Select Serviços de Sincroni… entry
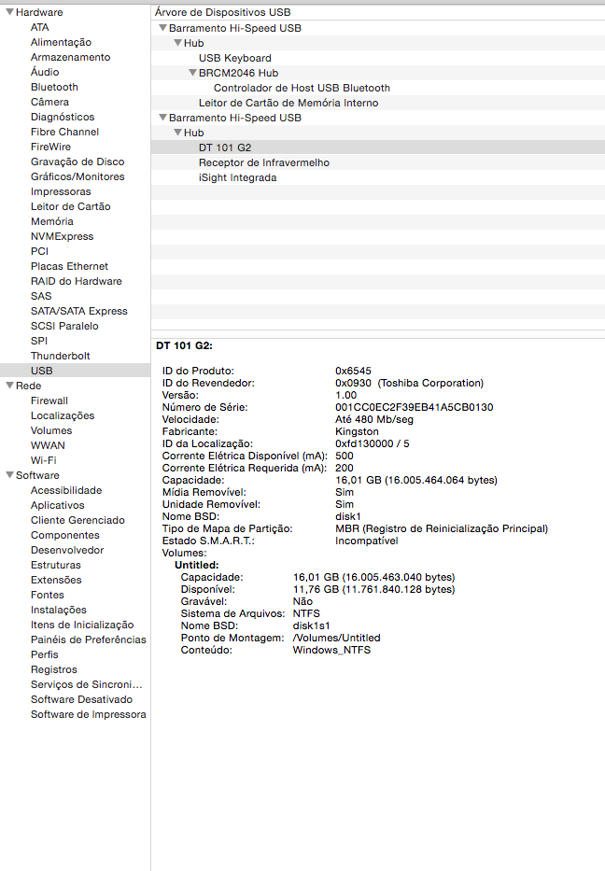Image resolution: width=605 pixels, height=871 pixels. coord(86,685)
